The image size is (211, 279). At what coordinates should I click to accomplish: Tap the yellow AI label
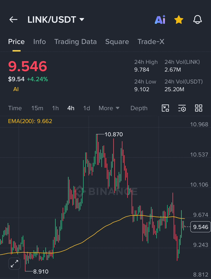tap(16, 89)
